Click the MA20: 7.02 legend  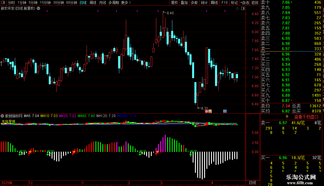(x=68, y=116)
